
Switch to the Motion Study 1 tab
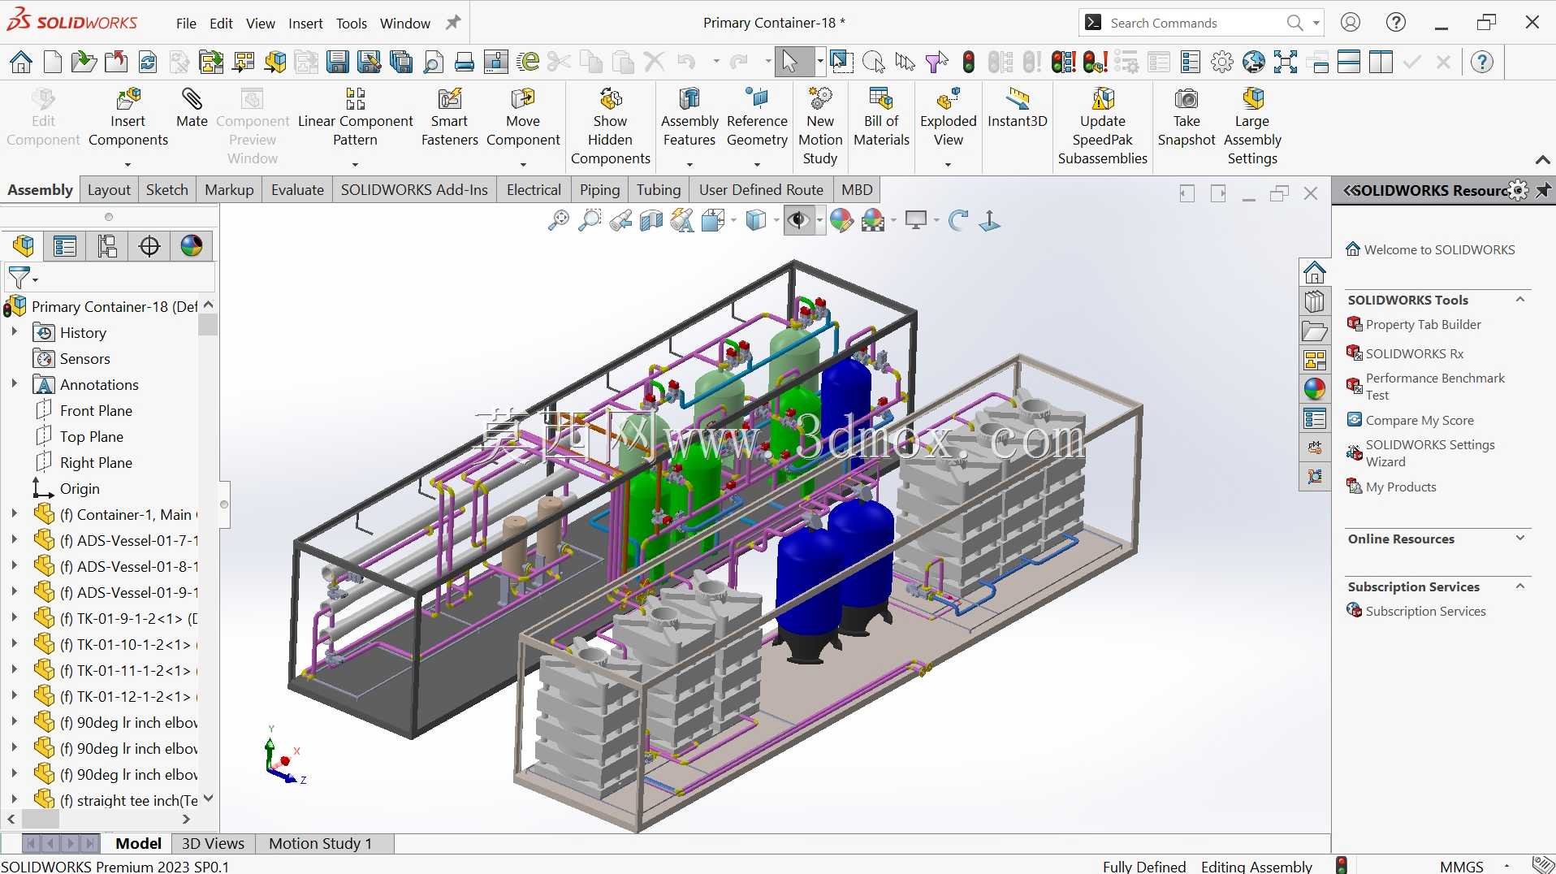(x=320, y=843)
